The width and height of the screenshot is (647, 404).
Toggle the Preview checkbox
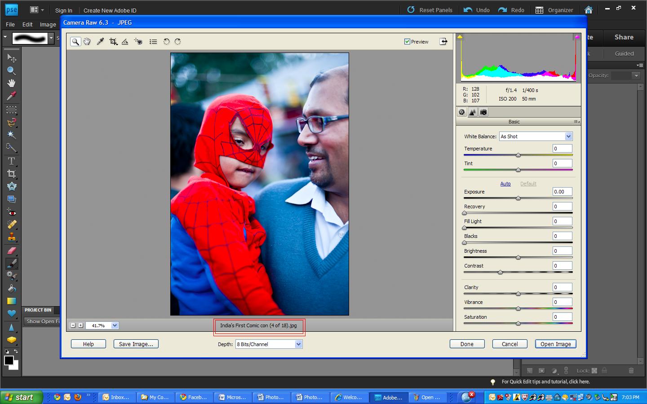coord(407,42)
